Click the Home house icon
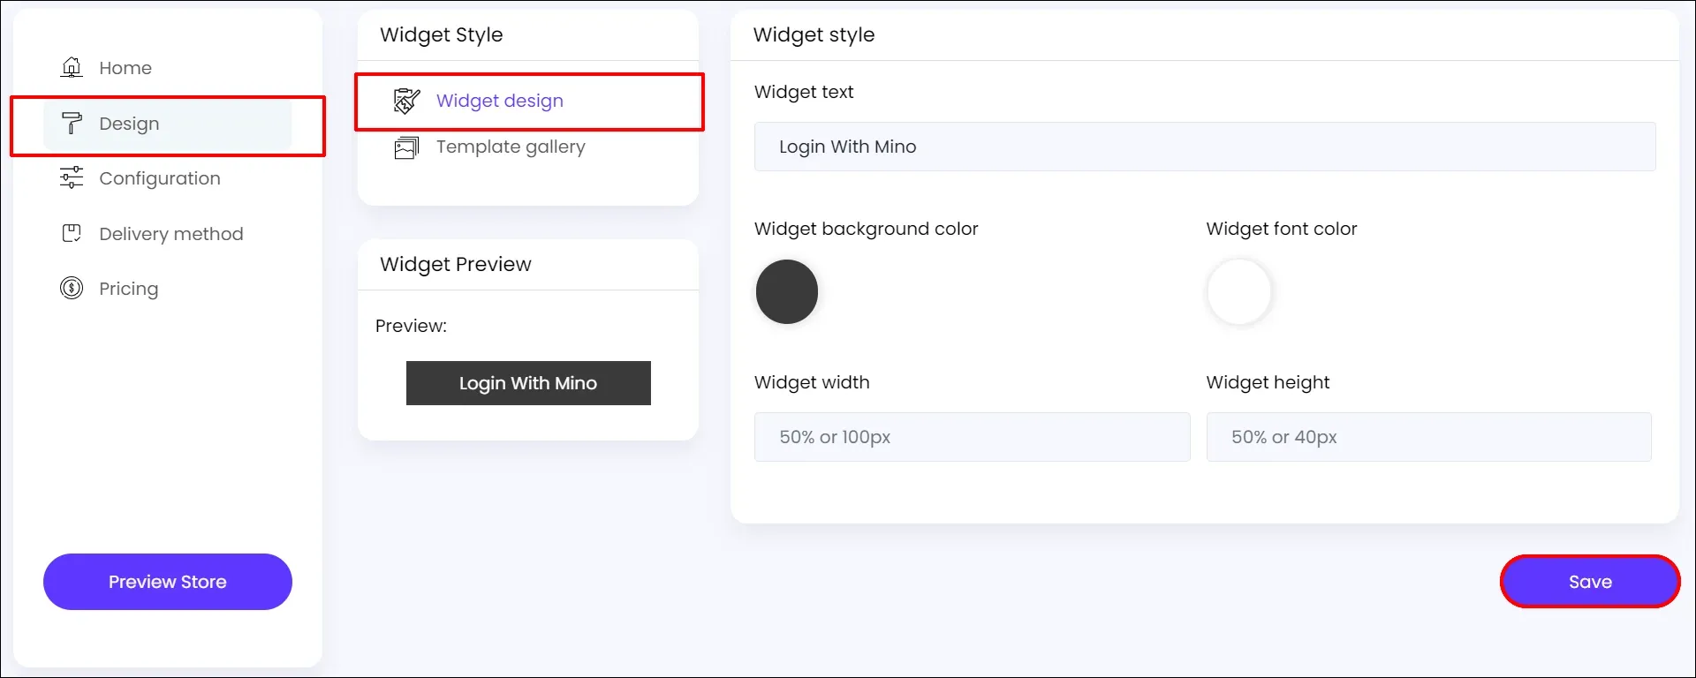1696x678 pixels. tap(72, 67)
